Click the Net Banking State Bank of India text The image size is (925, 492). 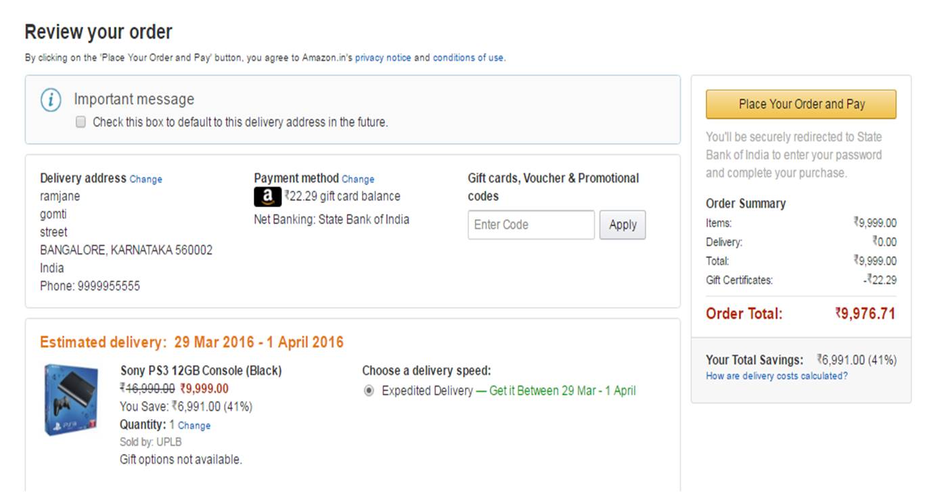pyautogui.click(x=332, y=219)
